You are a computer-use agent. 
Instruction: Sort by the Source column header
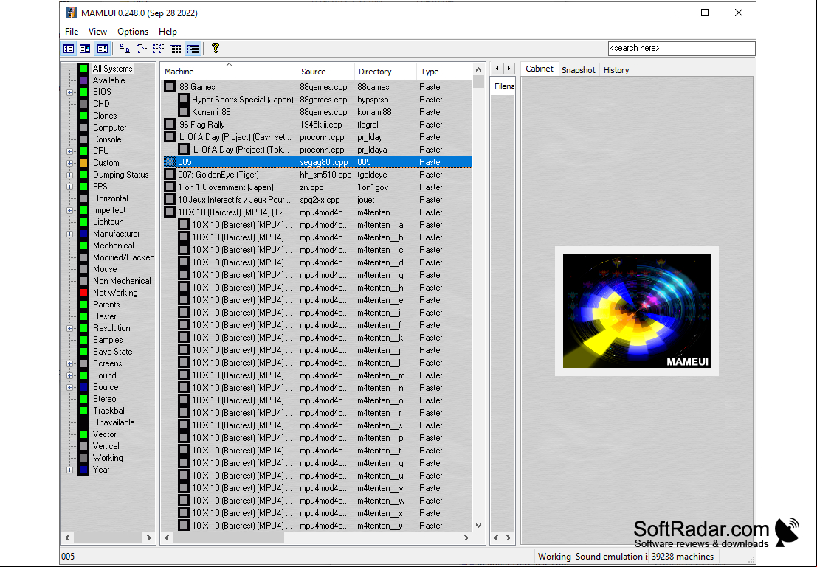326,72
